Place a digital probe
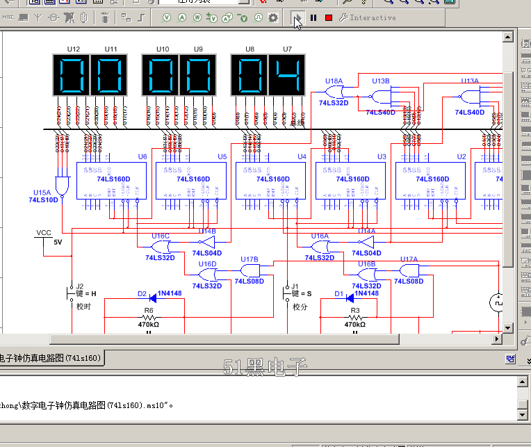Image resolution: width=531 pixels, height=447 pixels. click(x=258, y=17)
